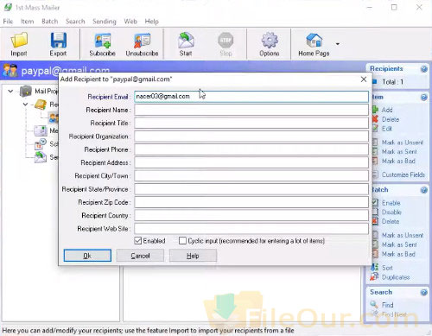This screenshot has height=336, width=432.
Task: Click the Recipient Address field
Action: [251, 162]
